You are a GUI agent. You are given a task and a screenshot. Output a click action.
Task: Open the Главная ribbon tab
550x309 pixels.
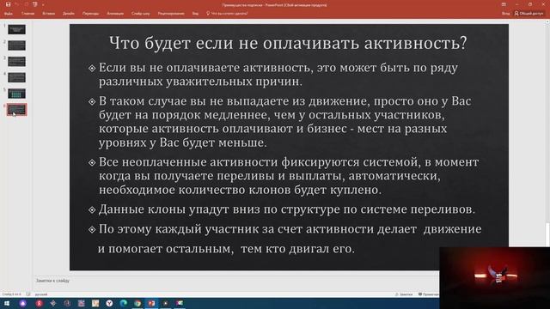tap(28, 14)
